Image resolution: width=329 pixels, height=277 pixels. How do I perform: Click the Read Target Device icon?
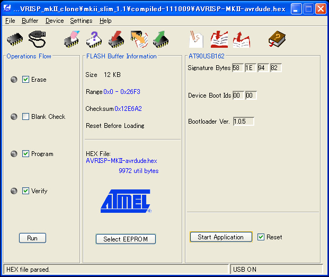[x=161, y=39]
